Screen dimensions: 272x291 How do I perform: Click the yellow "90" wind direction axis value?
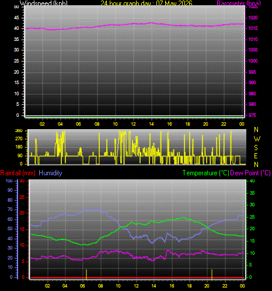pos(20,155)
